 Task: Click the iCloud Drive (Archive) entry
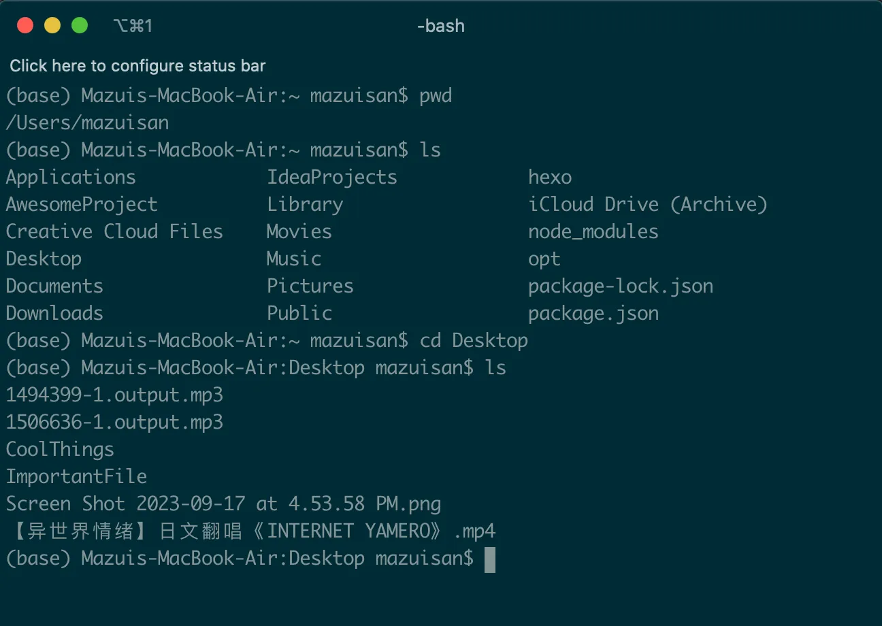click(x=648, y=205)
